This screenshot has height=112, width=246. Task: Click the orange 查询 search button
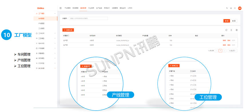tap(227, 21)
